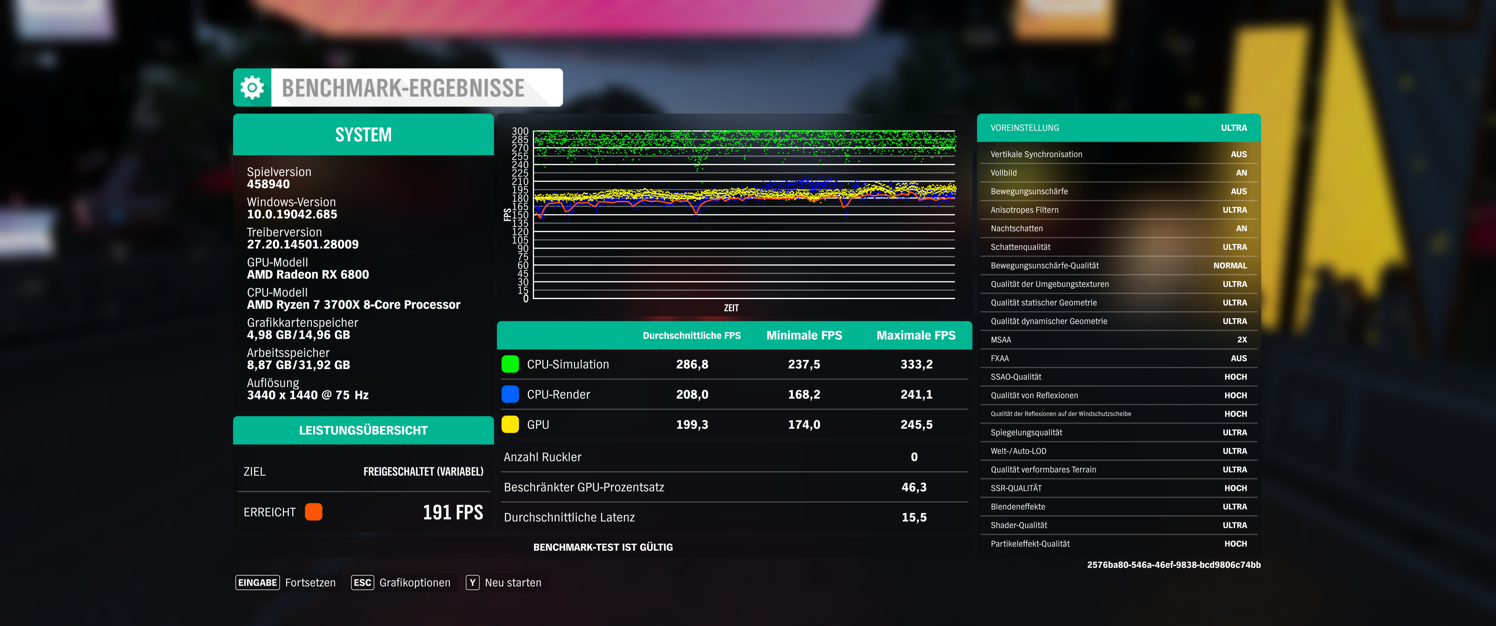This screenshot has height=626, width=1496.
Task: Click the gear icon beside Benchmark-Ergebnisse
Action: pos(252,88)
